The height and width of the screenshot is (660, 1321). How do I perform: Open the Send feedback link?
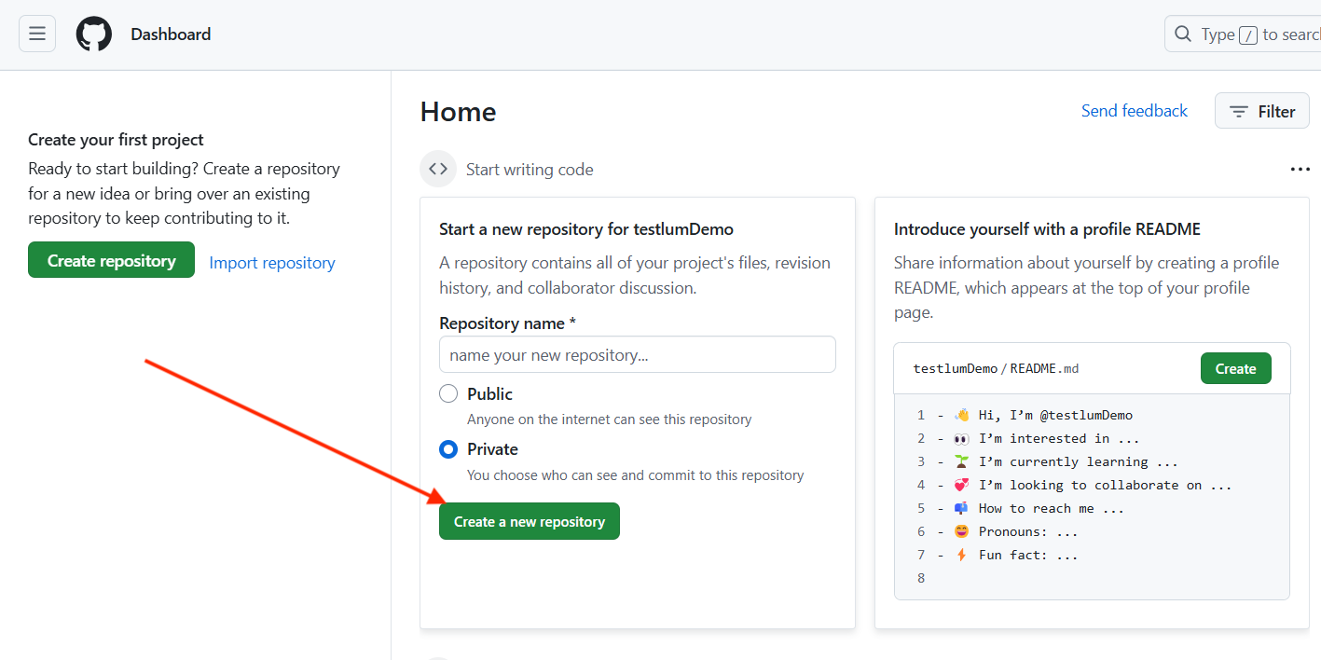point(1135,111)
